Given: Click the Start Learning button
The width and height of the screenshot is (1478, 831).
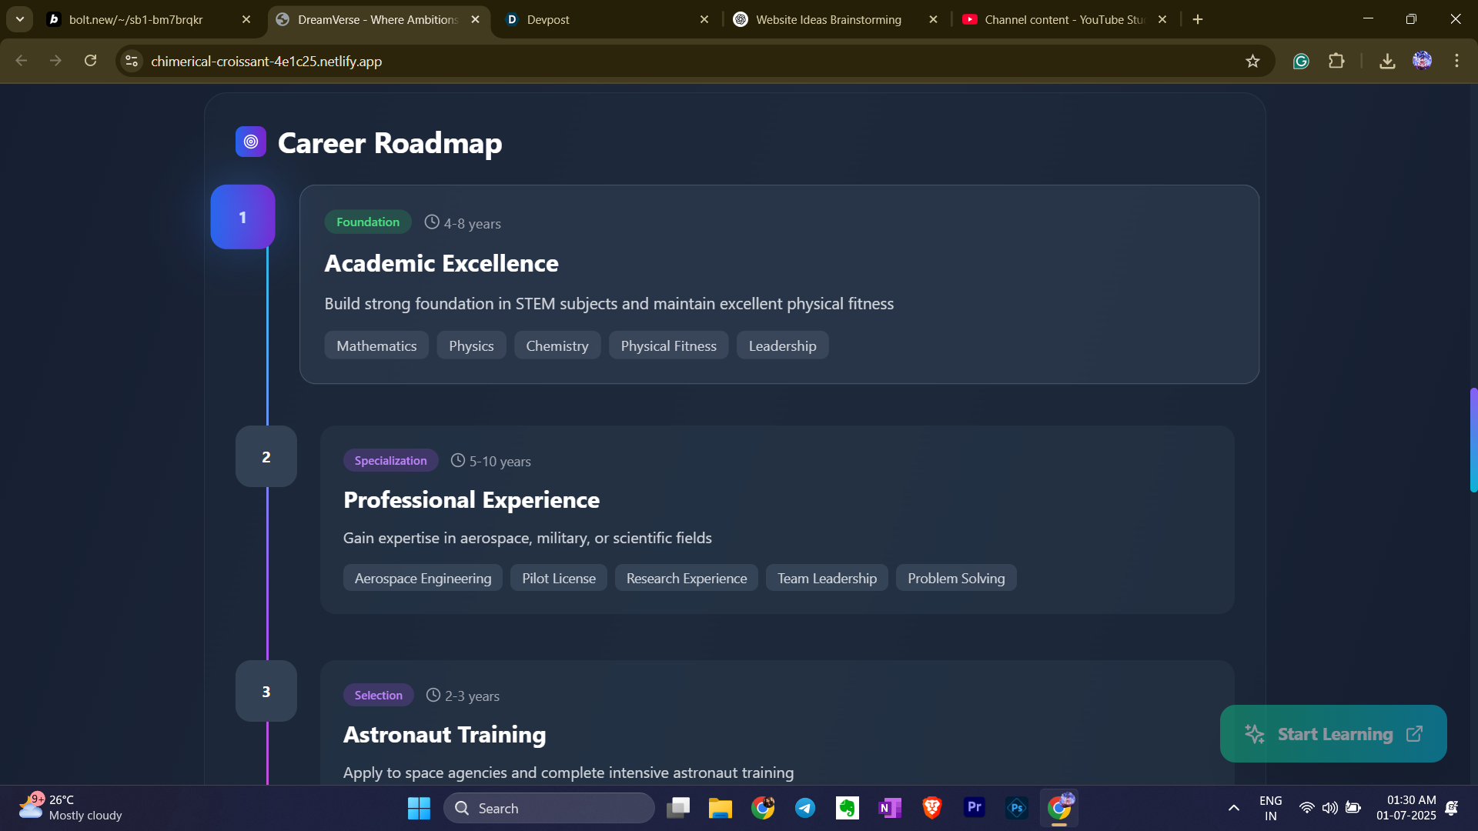Looking at the screenshot, I should pos(1333,734).
